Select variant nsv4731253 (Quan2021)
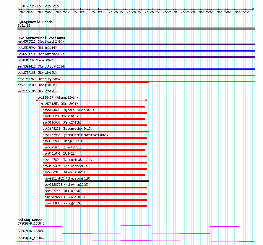 pyautogui.click(x=59, y=104)
